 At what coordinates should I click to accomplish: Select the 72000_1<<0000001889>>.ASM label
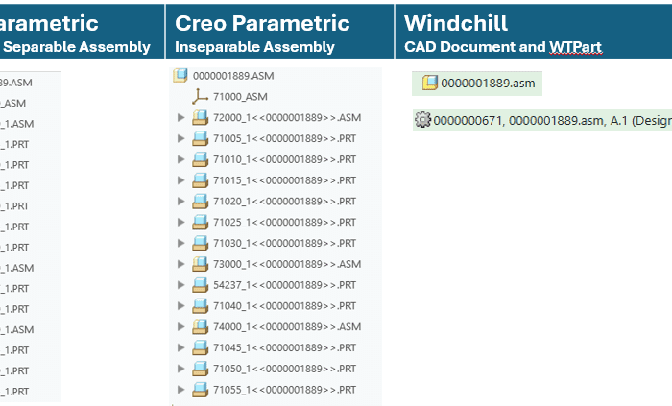tap(287, 118)
